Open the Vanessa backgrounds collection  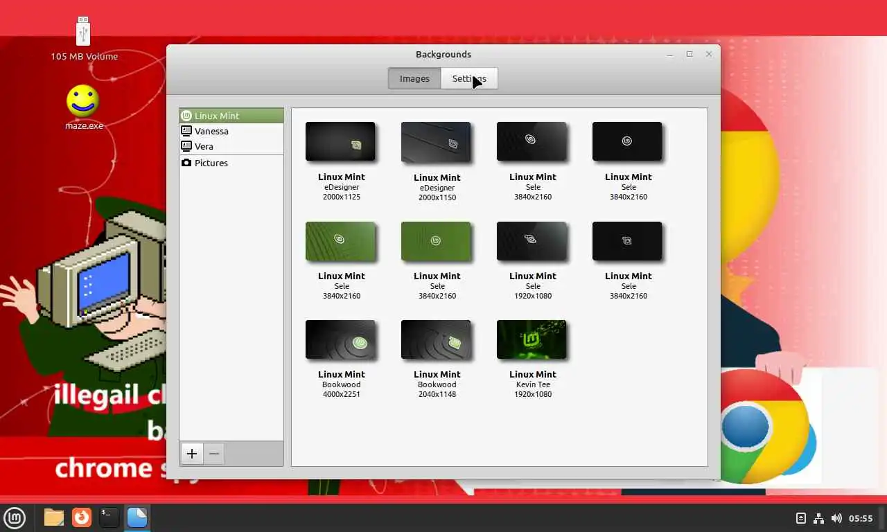231,131
